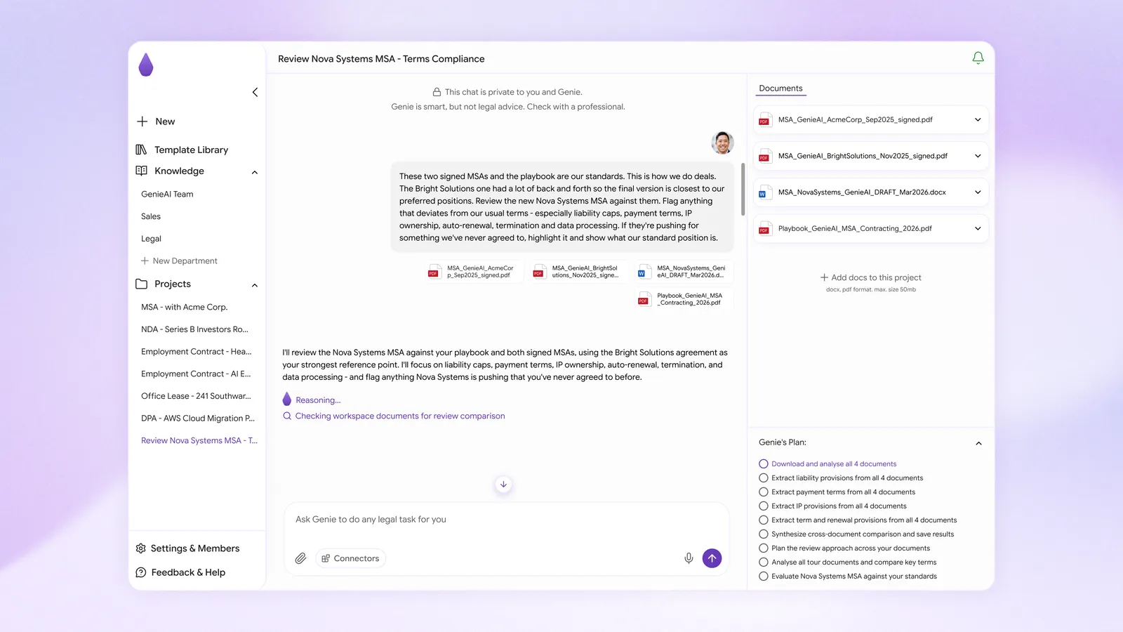Expand Playbook_GenieAI_MSA_Contracting_2026.pdf dropdown

(x=978, y=228)
